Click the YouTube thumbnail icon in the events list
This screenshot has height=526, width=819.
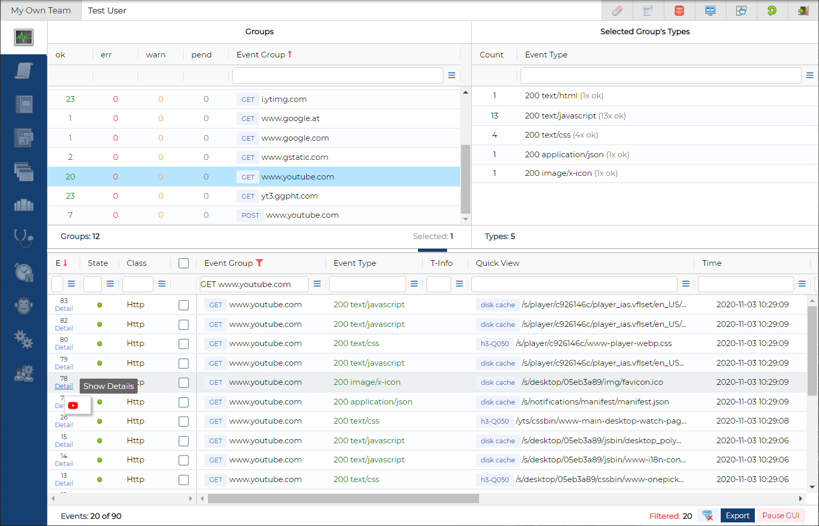(x=73, y=405)
